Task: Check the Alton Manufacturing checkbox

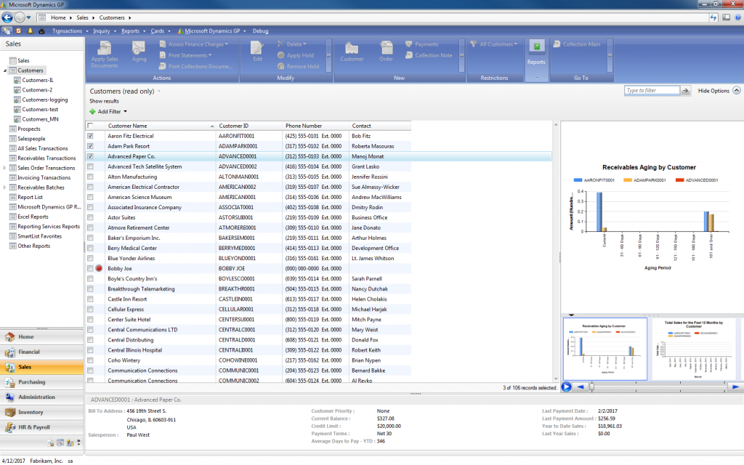Action: coord(90,177)
